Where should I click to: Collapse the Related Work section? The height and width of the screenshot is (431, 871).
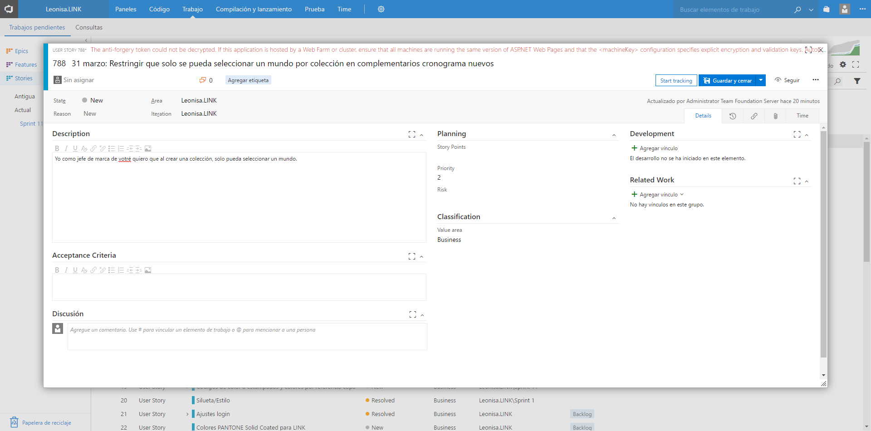[807, 181]
